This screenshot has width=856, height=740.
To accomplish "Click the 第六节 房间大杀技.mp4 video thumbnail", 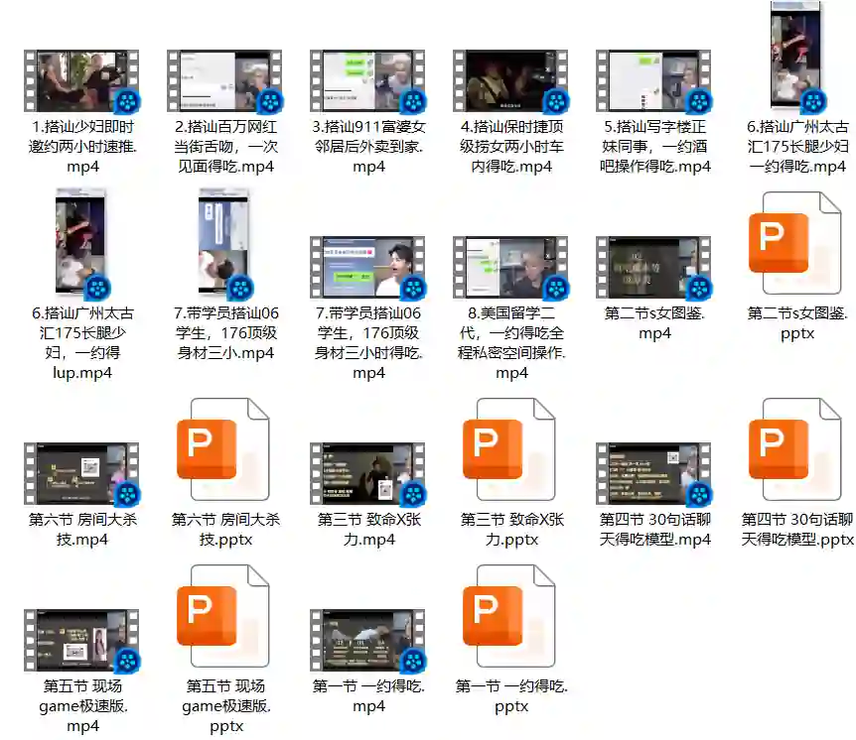I will click(x=81, y=474).
